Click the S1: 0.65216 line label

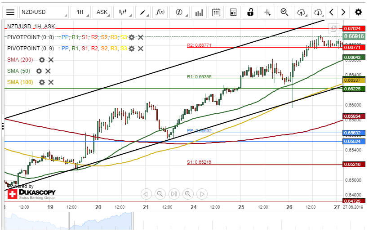click(199, 162)
